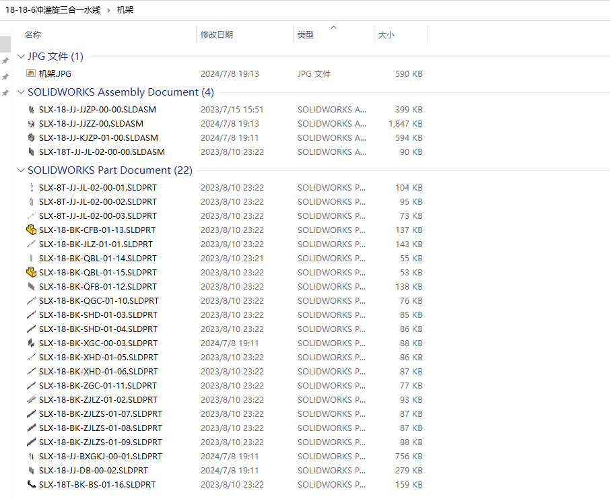The image size is (610, 499).
Task: Click icon of SLX-8T-JJ-JL-02-00-02.SLDPRT part
Action: pyautogui.click(x=31, y=201)
